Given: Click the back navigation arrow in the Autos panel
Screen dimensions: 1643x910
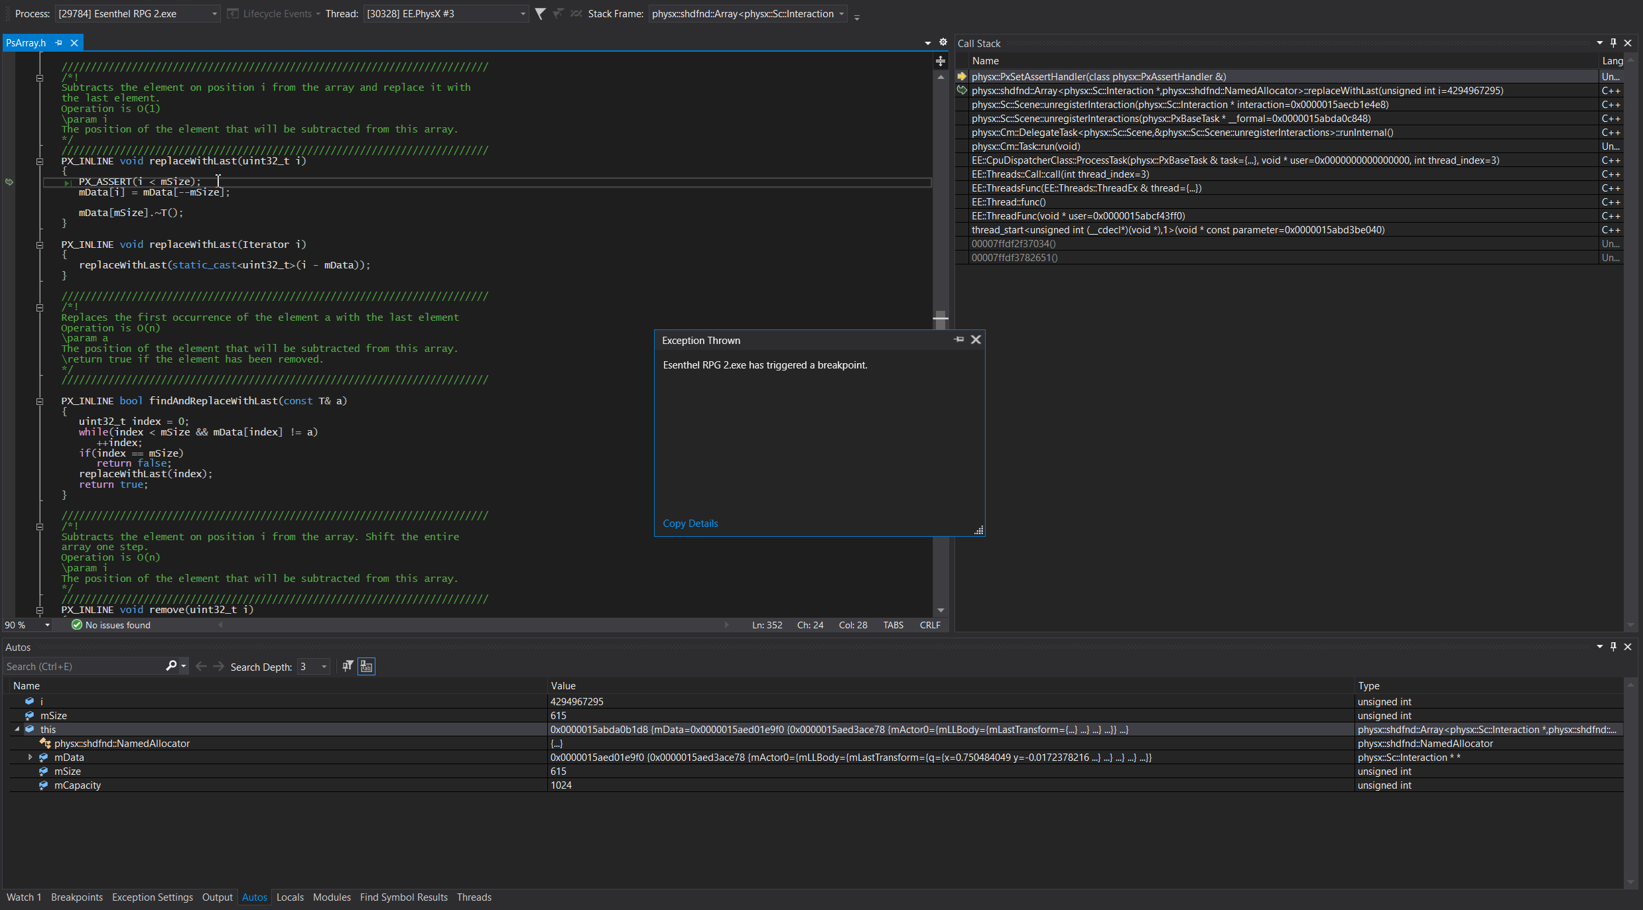Looking at the screenshot, I should [200, 666].
